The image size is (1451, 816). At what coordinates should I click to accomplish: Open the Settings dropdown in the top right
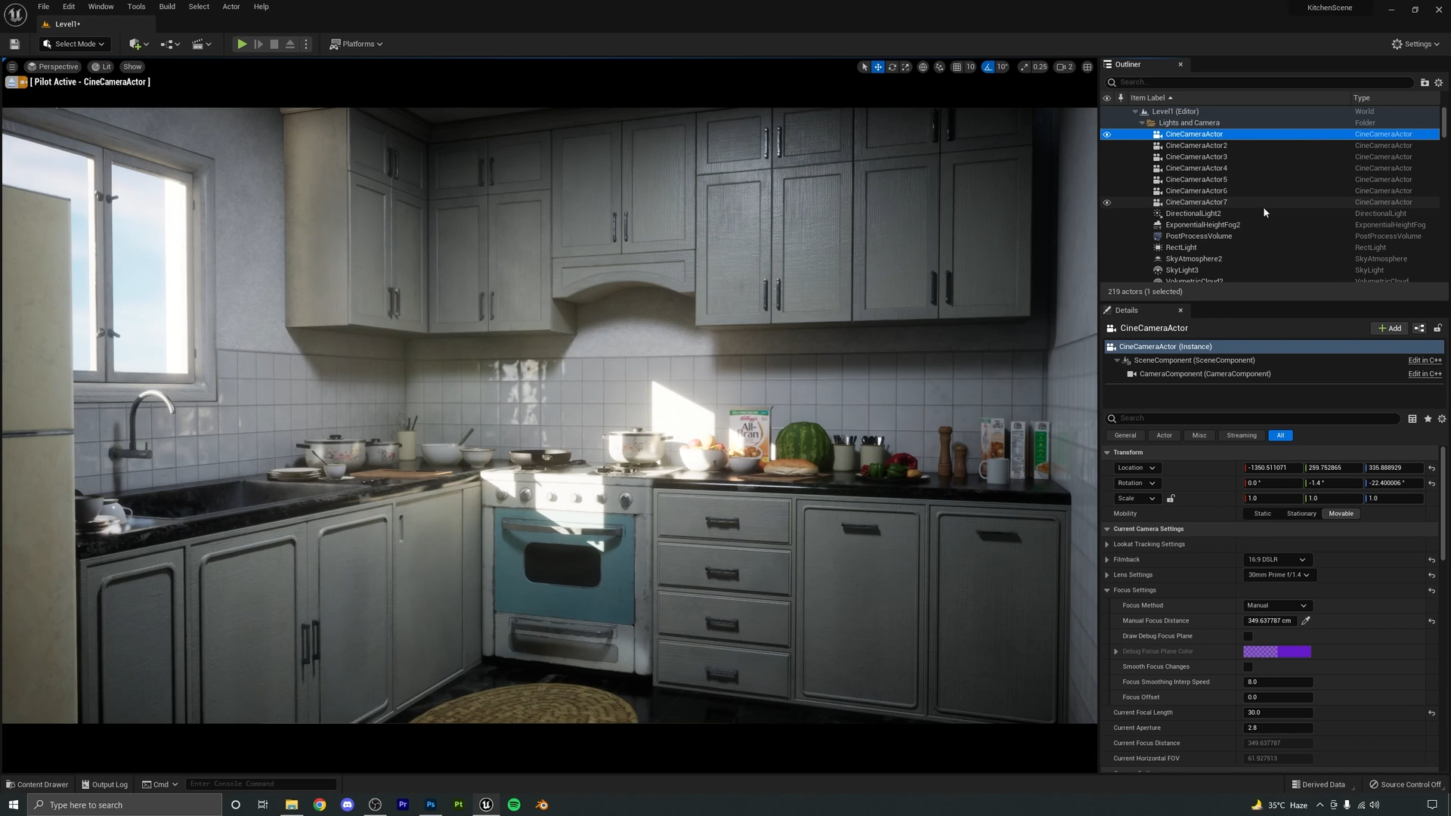1415,44
